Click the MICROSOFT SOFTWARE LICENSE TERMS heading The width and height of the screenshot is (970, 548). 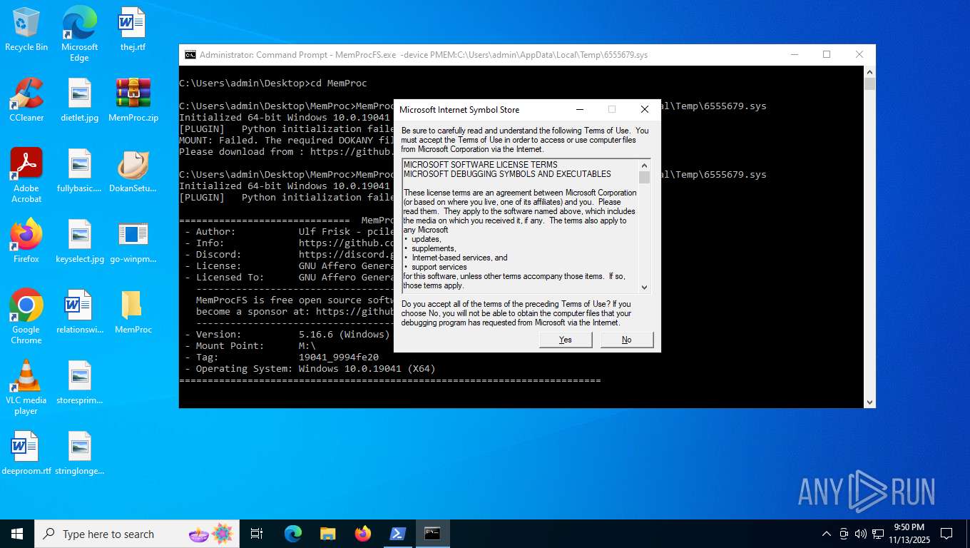point(481,165)
